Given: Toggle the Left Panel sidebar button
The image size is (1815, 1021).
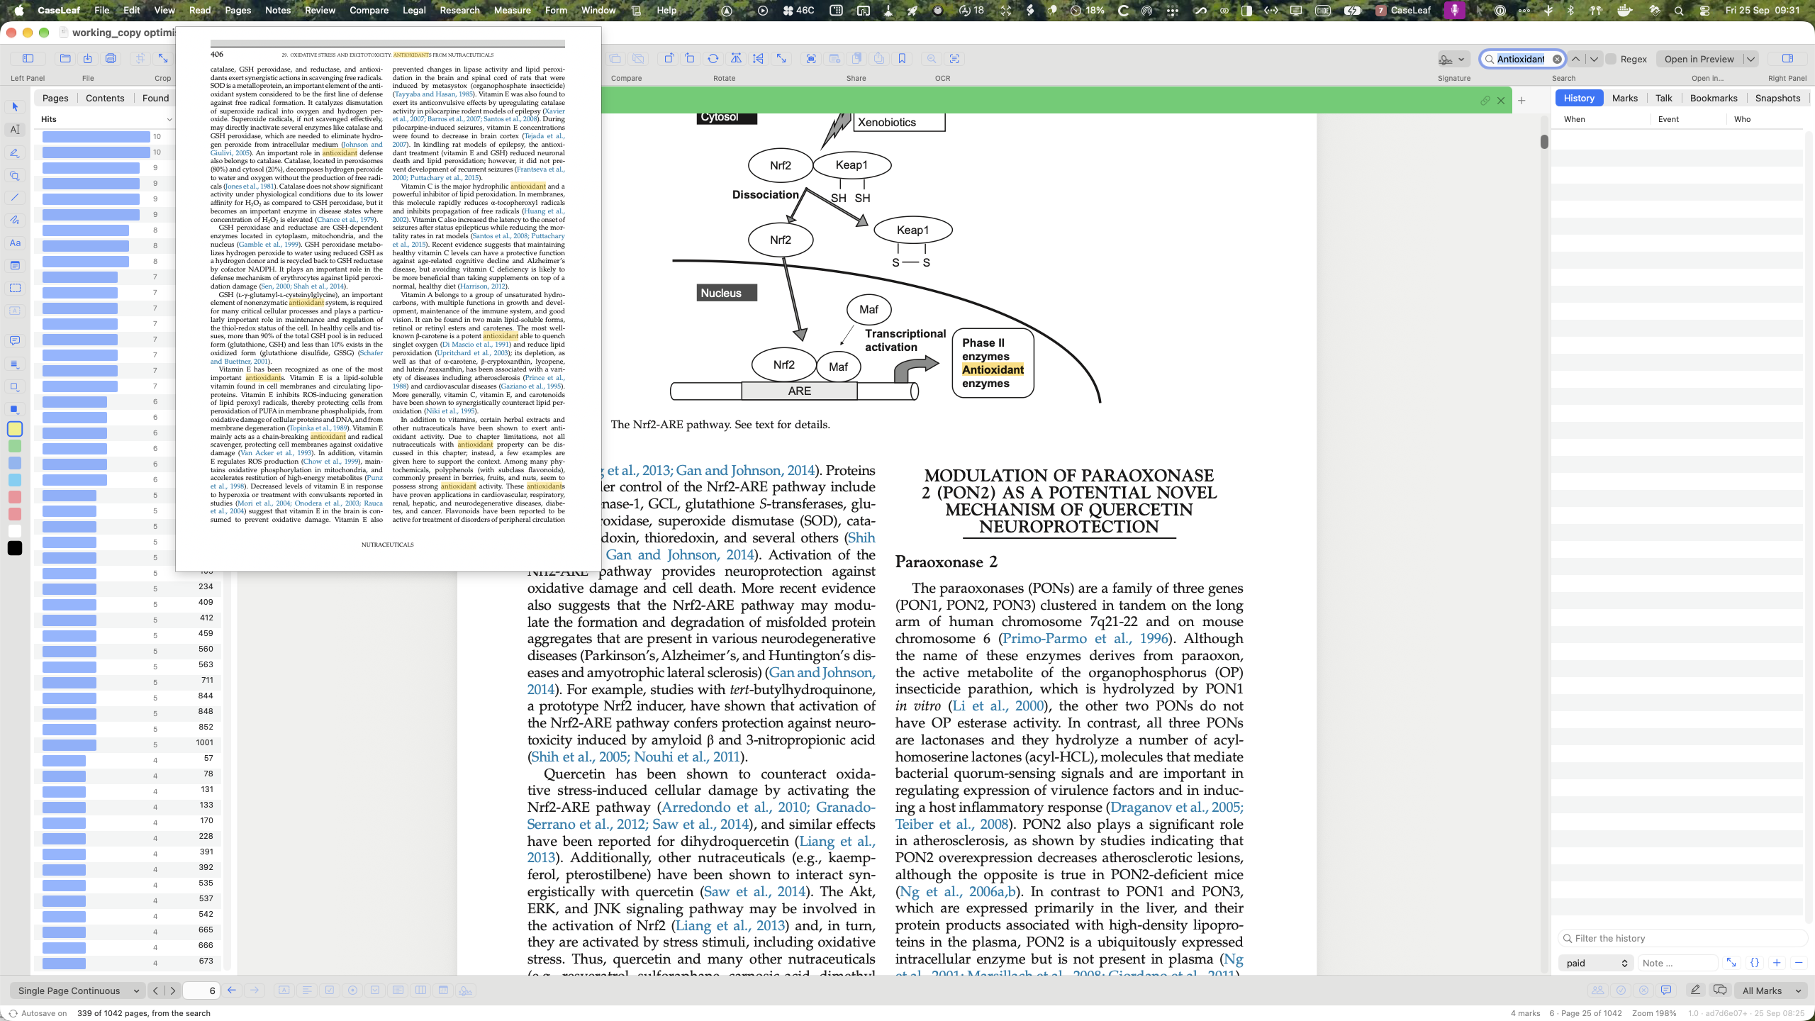Looking at the screenshot, I should pos(28,59).
